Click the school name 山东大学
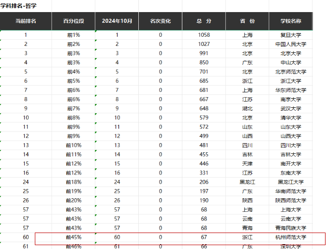Image resolution: width=326 pixels, height=249 pixels. tap(291, 127)
